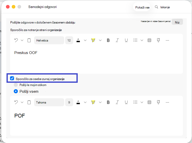The image size is (192, 143).
Task: Open Helvetica font name box
Action: [x=49, y=40]
